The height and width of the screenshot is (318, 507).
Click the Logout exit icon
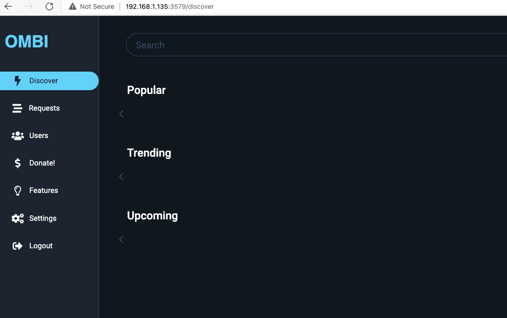click(17, 245)
